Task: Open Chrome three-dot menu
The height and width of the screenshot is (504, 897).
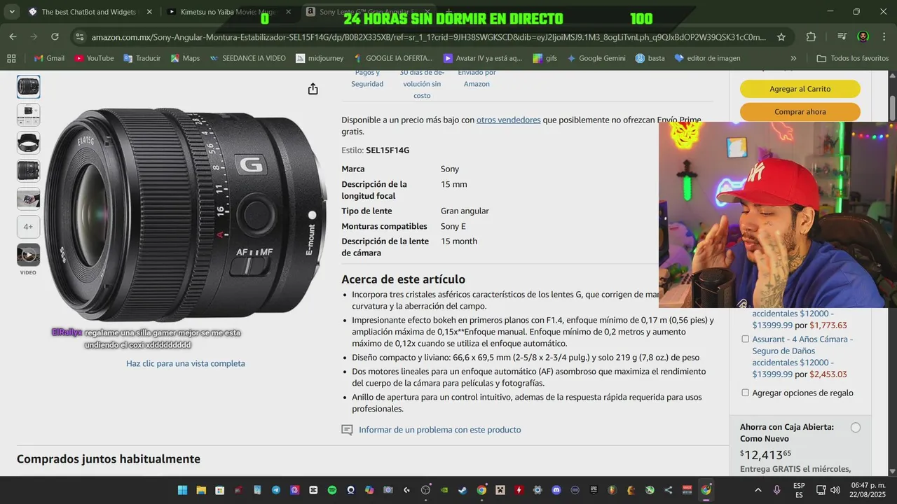Action: click(884, 36)
